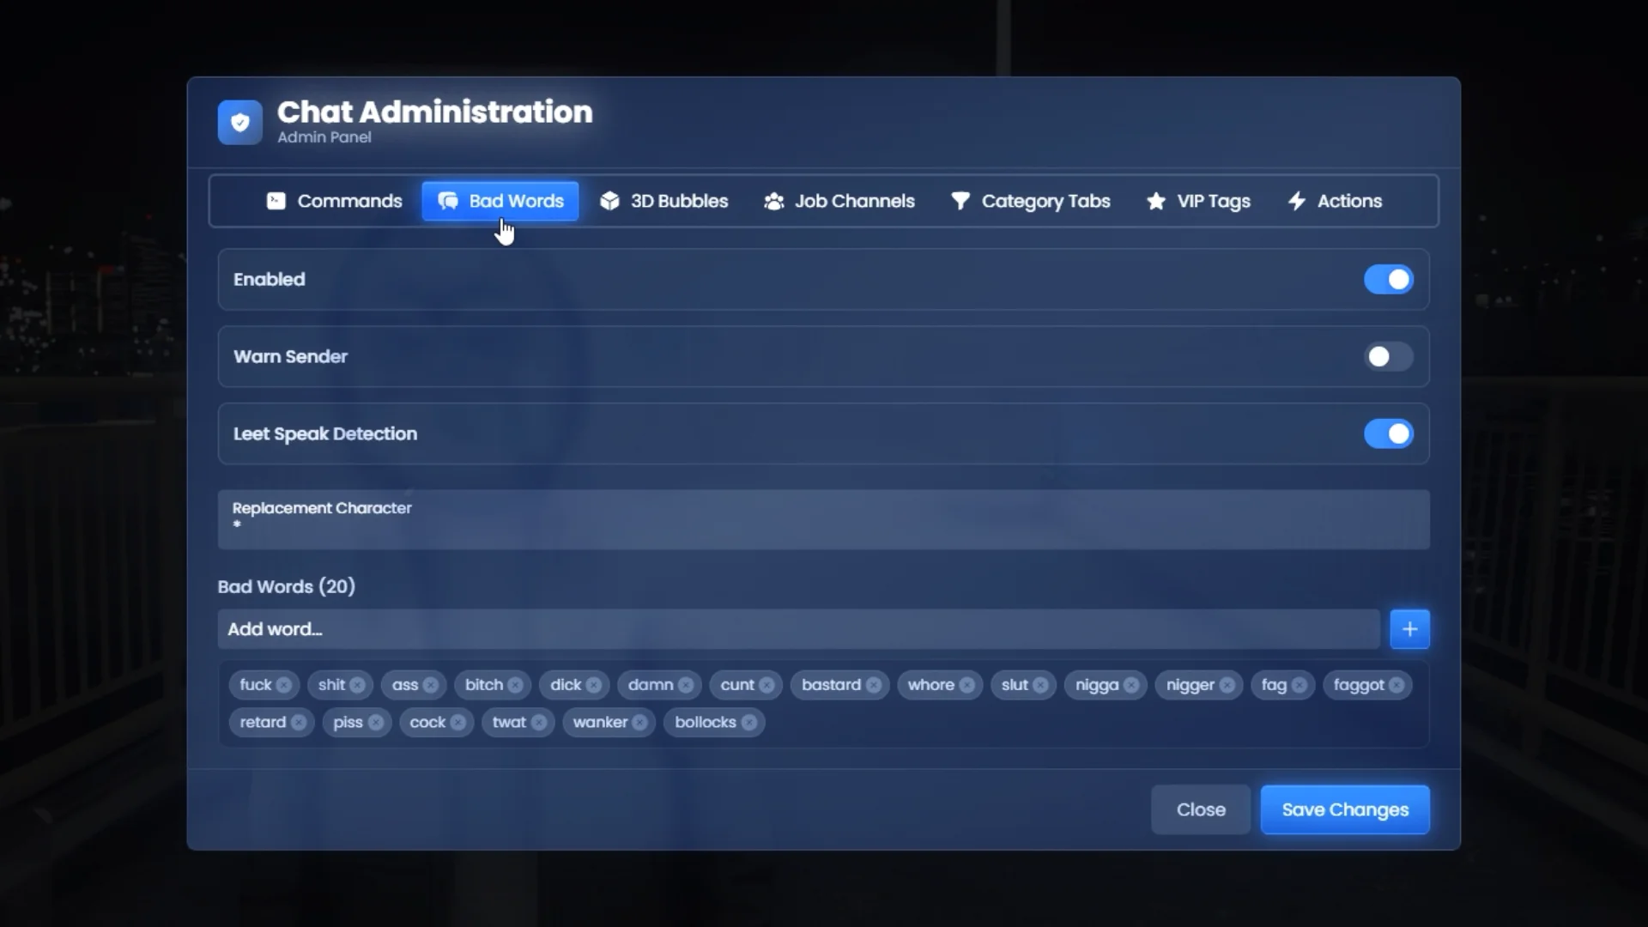Click the plus icon to add word
This screenshot has height=927, width=1648.
pos(1409,629)
